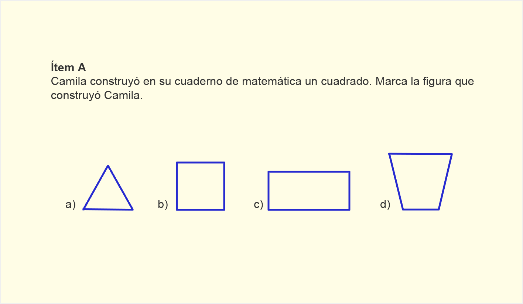Click the "Ítem A" heading

click(x=68, y=67)
